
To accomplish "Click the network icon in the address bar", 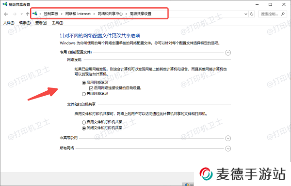I will pos(35,14).
